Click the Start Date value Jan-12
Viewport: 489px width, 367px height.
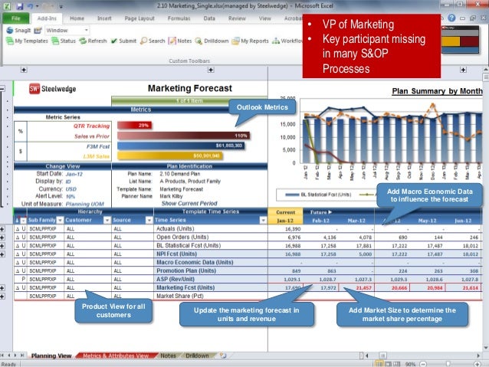tap(74, 174)
